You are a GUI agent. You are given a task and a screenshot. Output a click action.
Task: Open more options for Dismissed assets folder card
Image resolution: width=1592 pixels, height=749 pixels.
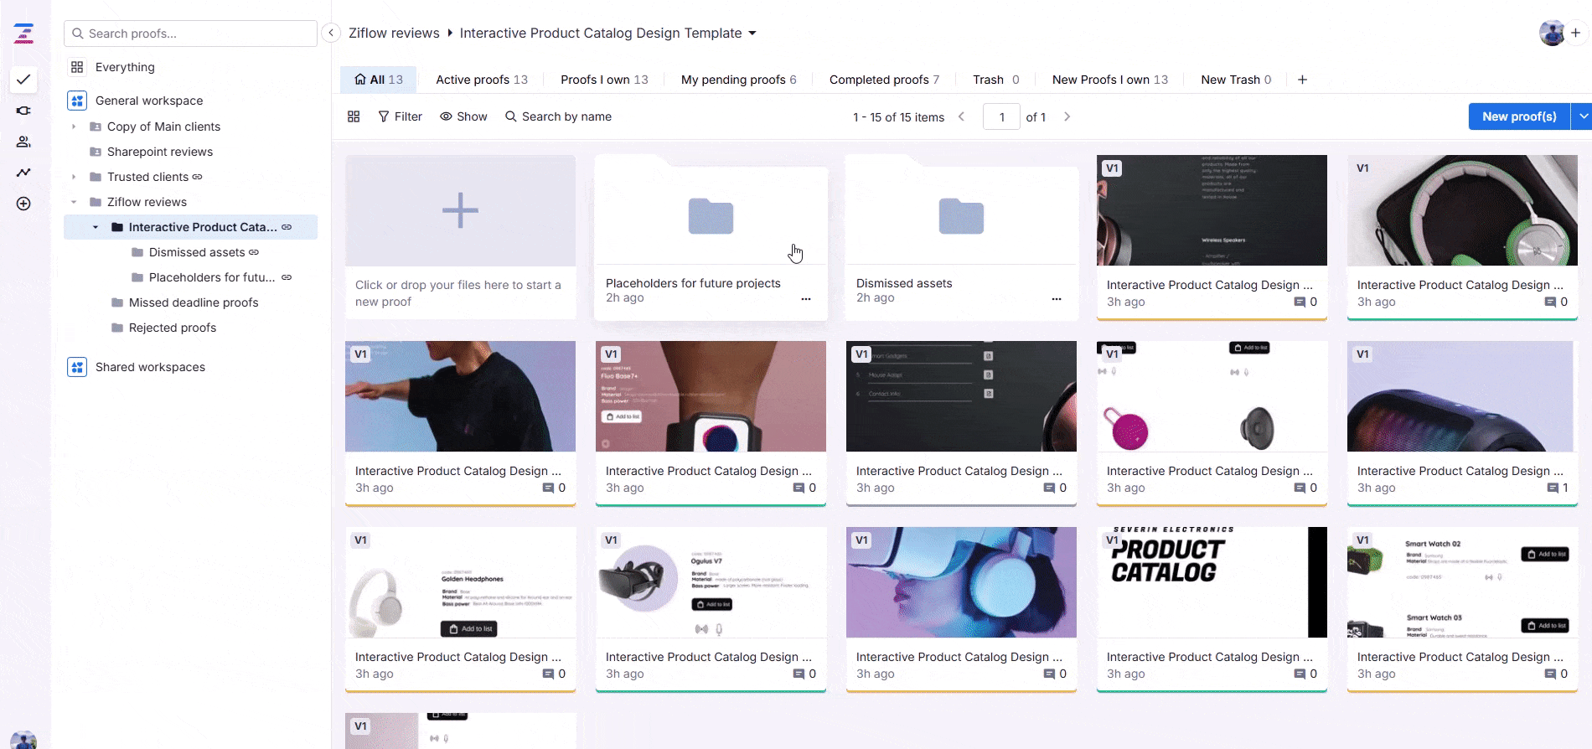[x=1056, y=299]
